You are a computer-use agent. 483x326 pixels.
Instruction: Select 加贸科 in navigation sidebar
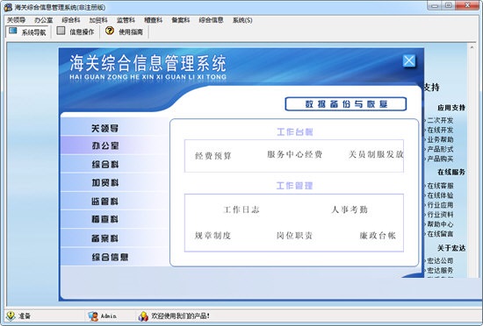click(105, 182)
